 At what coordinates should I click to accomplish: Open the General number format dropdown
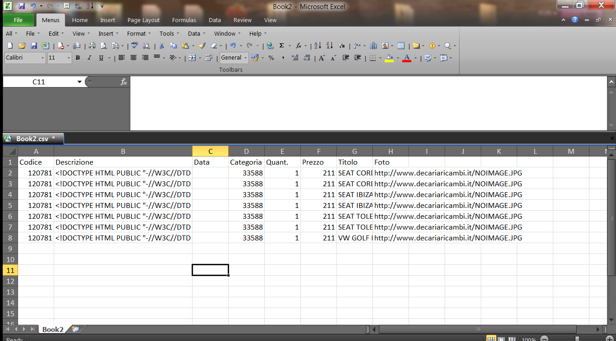coord(246,58)
